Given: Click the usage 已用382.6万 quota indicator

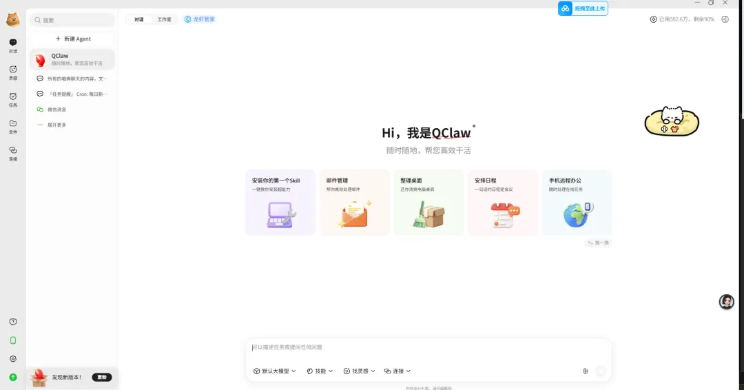Looking at the screenshot, I should 682,19.
